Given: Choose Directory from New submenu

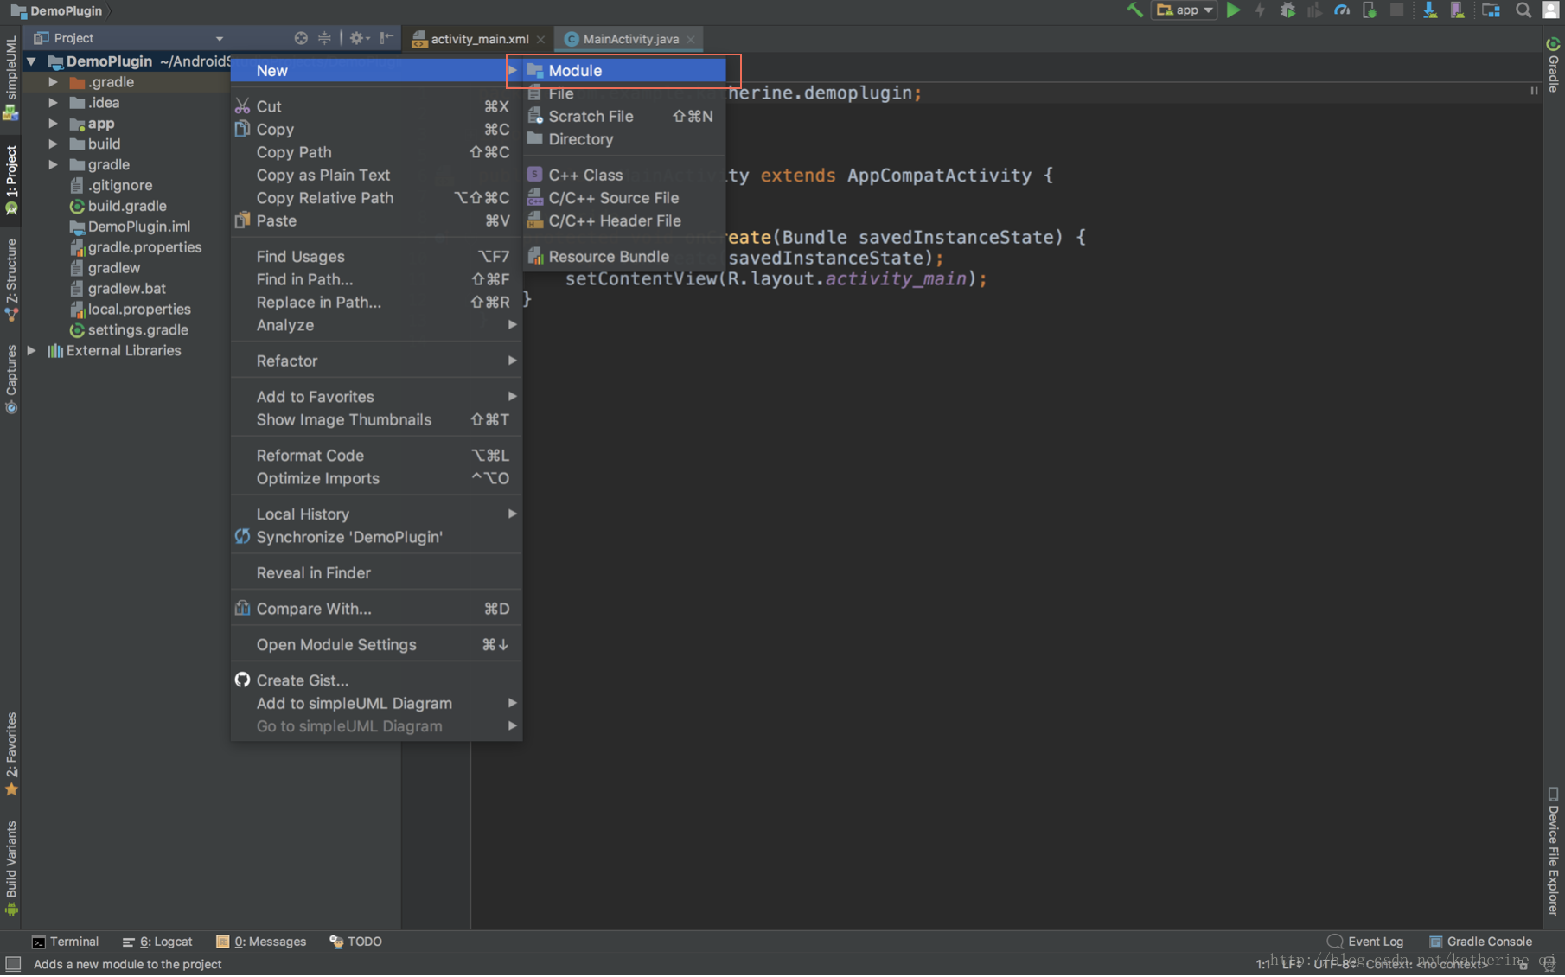Looking at the screenshot, I should coord(624,139).
